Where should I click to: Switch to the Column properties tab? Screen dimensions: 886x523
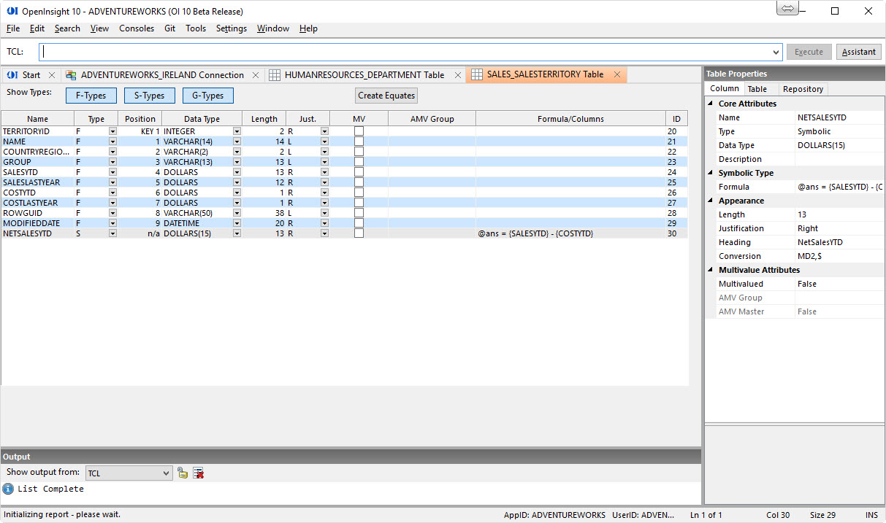(724, 89)
